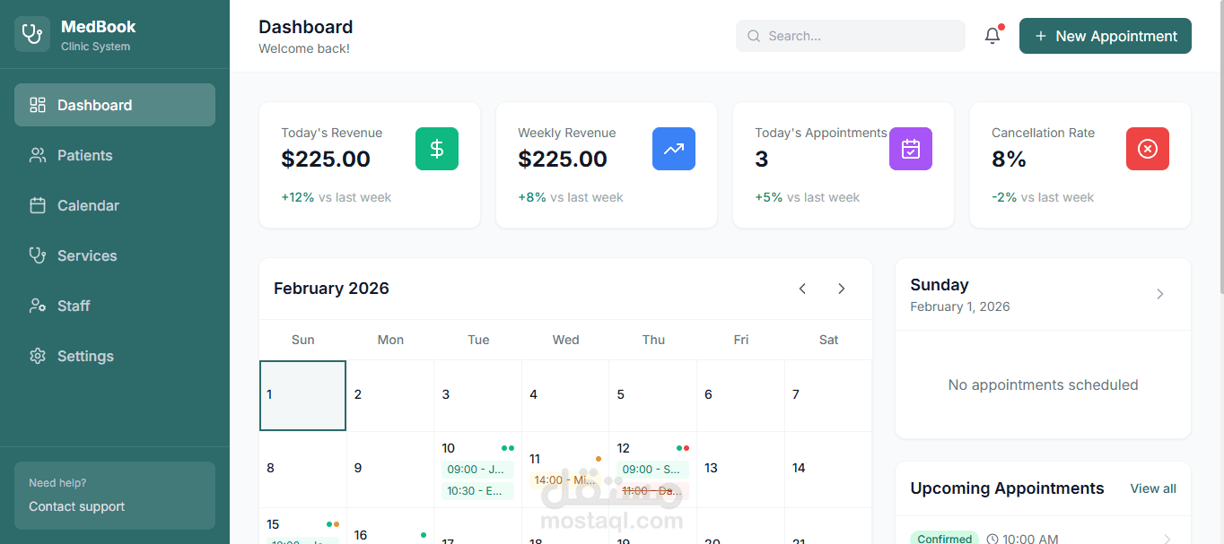Go to previous month with left chevron
Image resolution: width=1224 pixels, height=544 pixels.
point(802,289)
